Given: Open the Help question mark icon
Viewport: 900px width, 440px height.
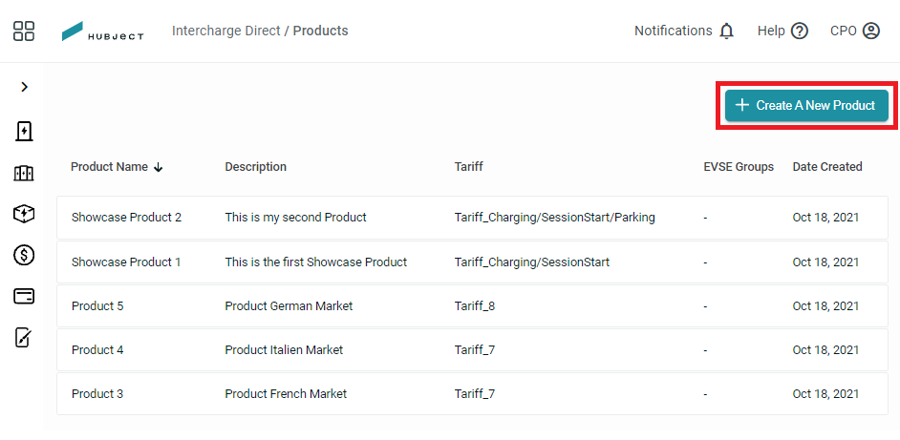Looking at the screenshot, I should (800, 31).
